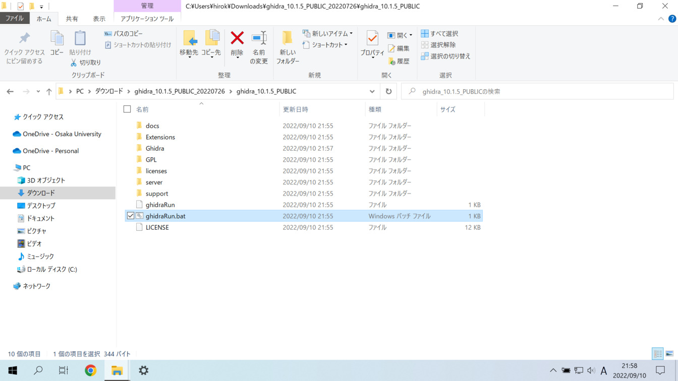Viewport: 678px width, 381px height.
Task: Paste shortcut in ribbon
Action: pyautogui.click(x=138, y=45)
